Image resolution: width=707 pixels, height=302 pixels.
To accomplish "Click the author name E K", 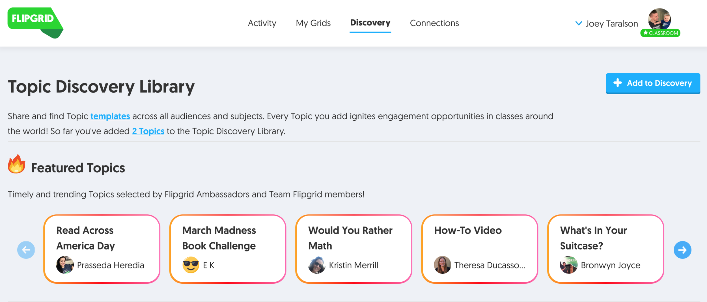I will pyautogui.click(x=208, y=265).
